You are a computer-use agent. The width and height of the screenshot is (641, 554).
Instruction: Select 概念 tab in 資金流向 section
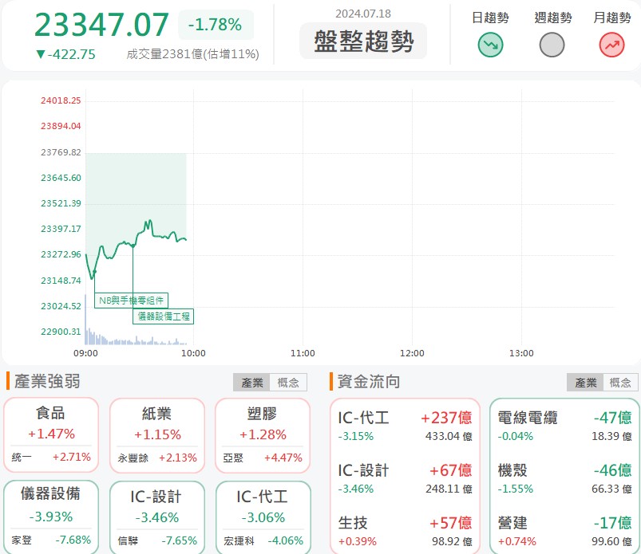click(620, 383)
